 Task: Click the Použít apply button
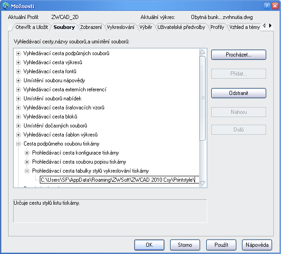coord(221,245)
